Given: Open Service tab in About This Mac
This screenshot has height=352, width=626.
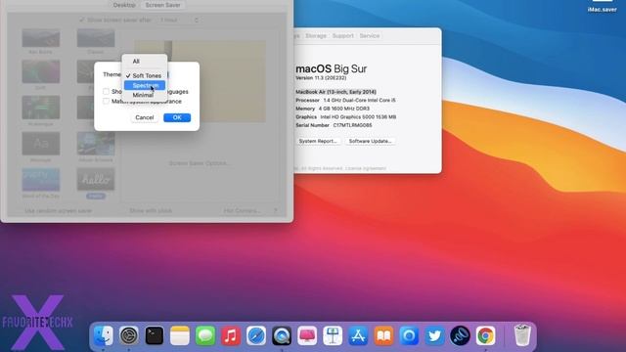Looking at the screenshot, I should tap(370, 35).
